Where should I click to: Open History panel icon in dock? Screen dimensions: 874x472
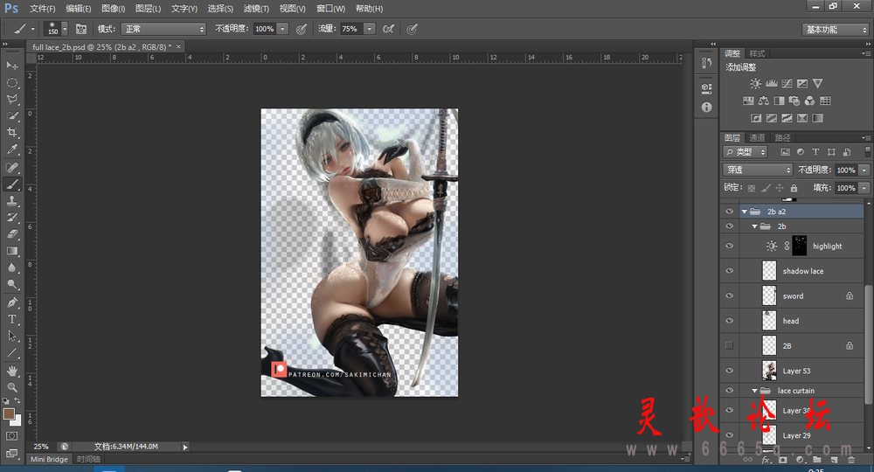tap(707, 62)
